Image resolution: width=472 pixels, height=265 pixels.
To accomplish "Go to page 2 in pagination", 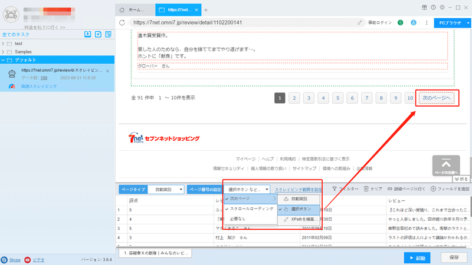I will point(294,98).
